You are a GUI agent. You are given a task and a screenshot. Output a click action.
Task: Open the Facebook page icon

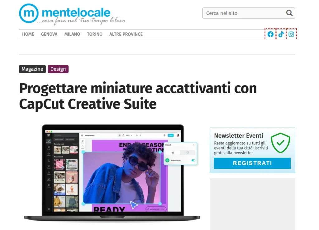(270, 34)
